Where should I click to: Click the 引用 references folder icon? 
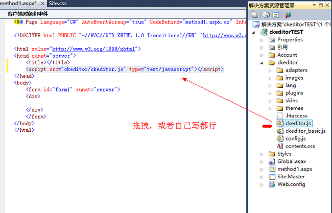click(x=272, y=47)
